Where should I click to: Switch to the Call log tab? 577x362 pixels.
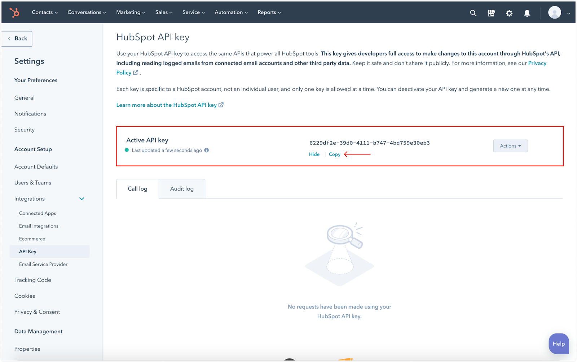coord(137,189)
